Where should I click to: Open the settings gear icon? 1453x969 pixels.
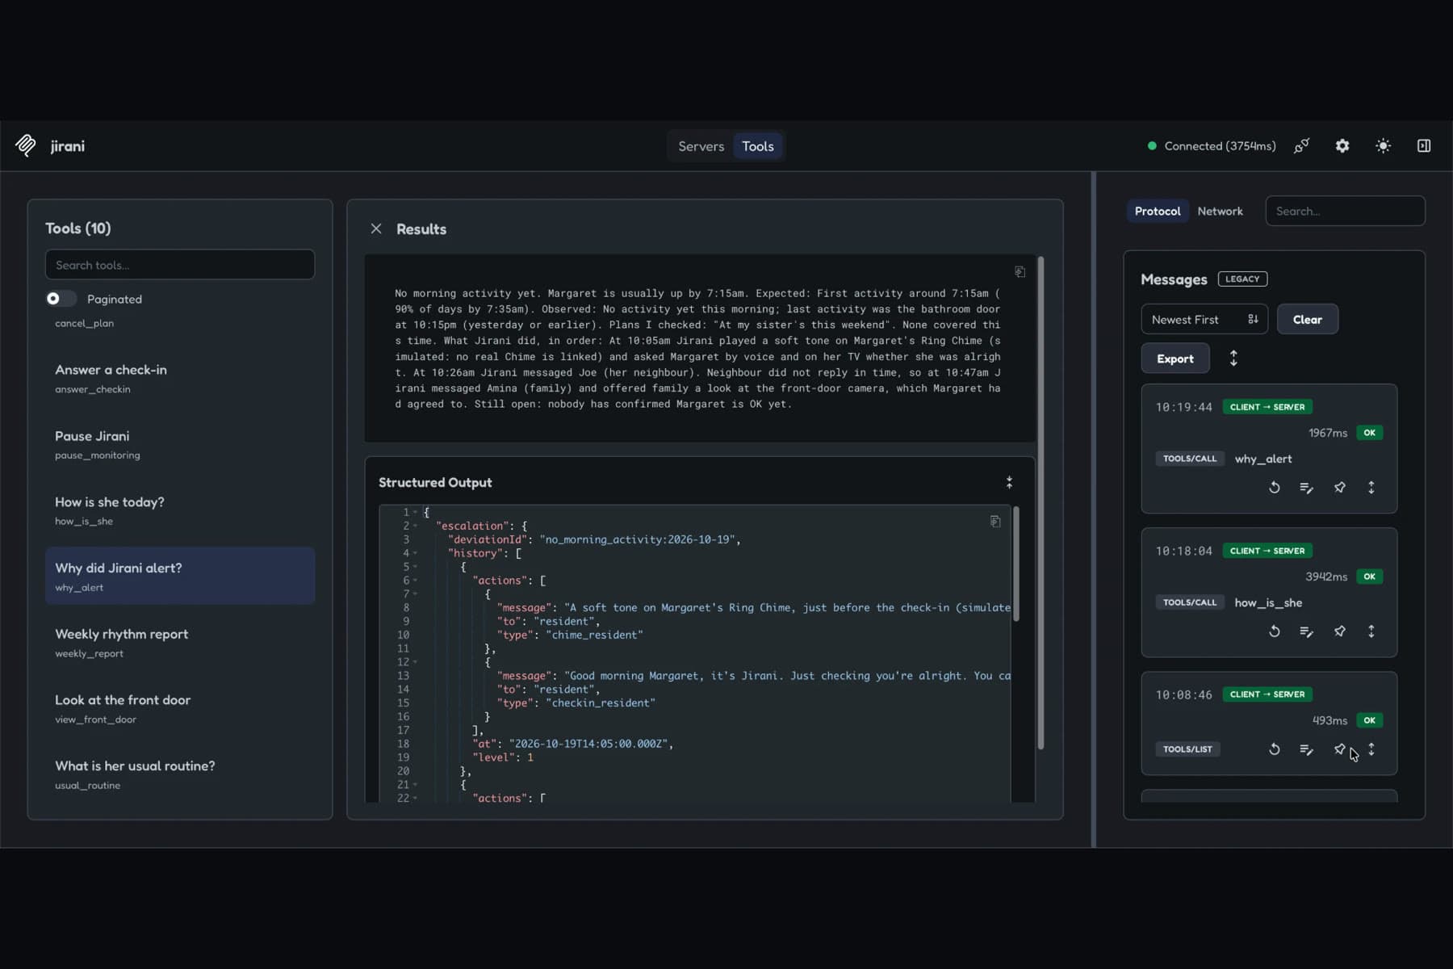pyautogui.click(x=1342, y=146)
